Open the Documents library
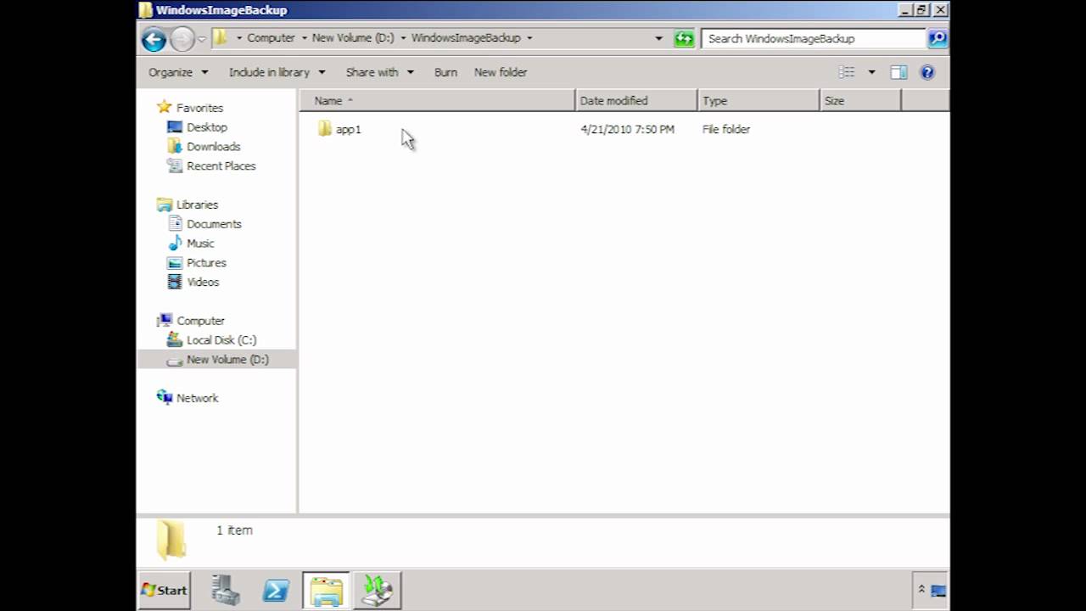The width and height of the screenshot is (1086, 611). click(214, 224)
